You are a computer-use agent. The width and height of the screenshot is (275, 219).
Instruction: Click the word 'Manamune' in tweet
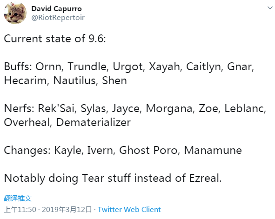[x=213, y=150]
